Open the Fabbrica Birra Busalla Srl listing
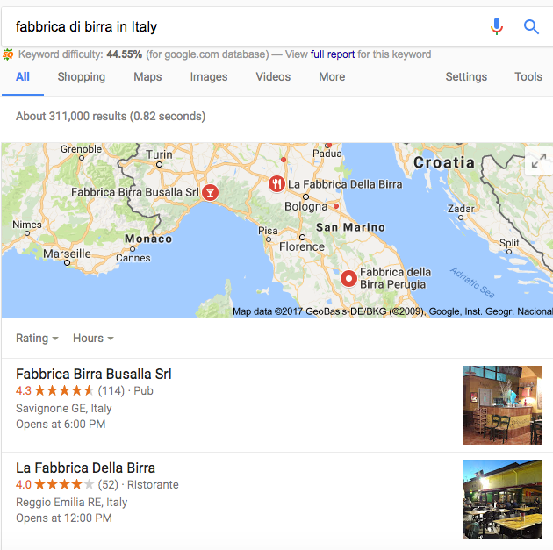 pyautogui.click(x=94, y=374)
